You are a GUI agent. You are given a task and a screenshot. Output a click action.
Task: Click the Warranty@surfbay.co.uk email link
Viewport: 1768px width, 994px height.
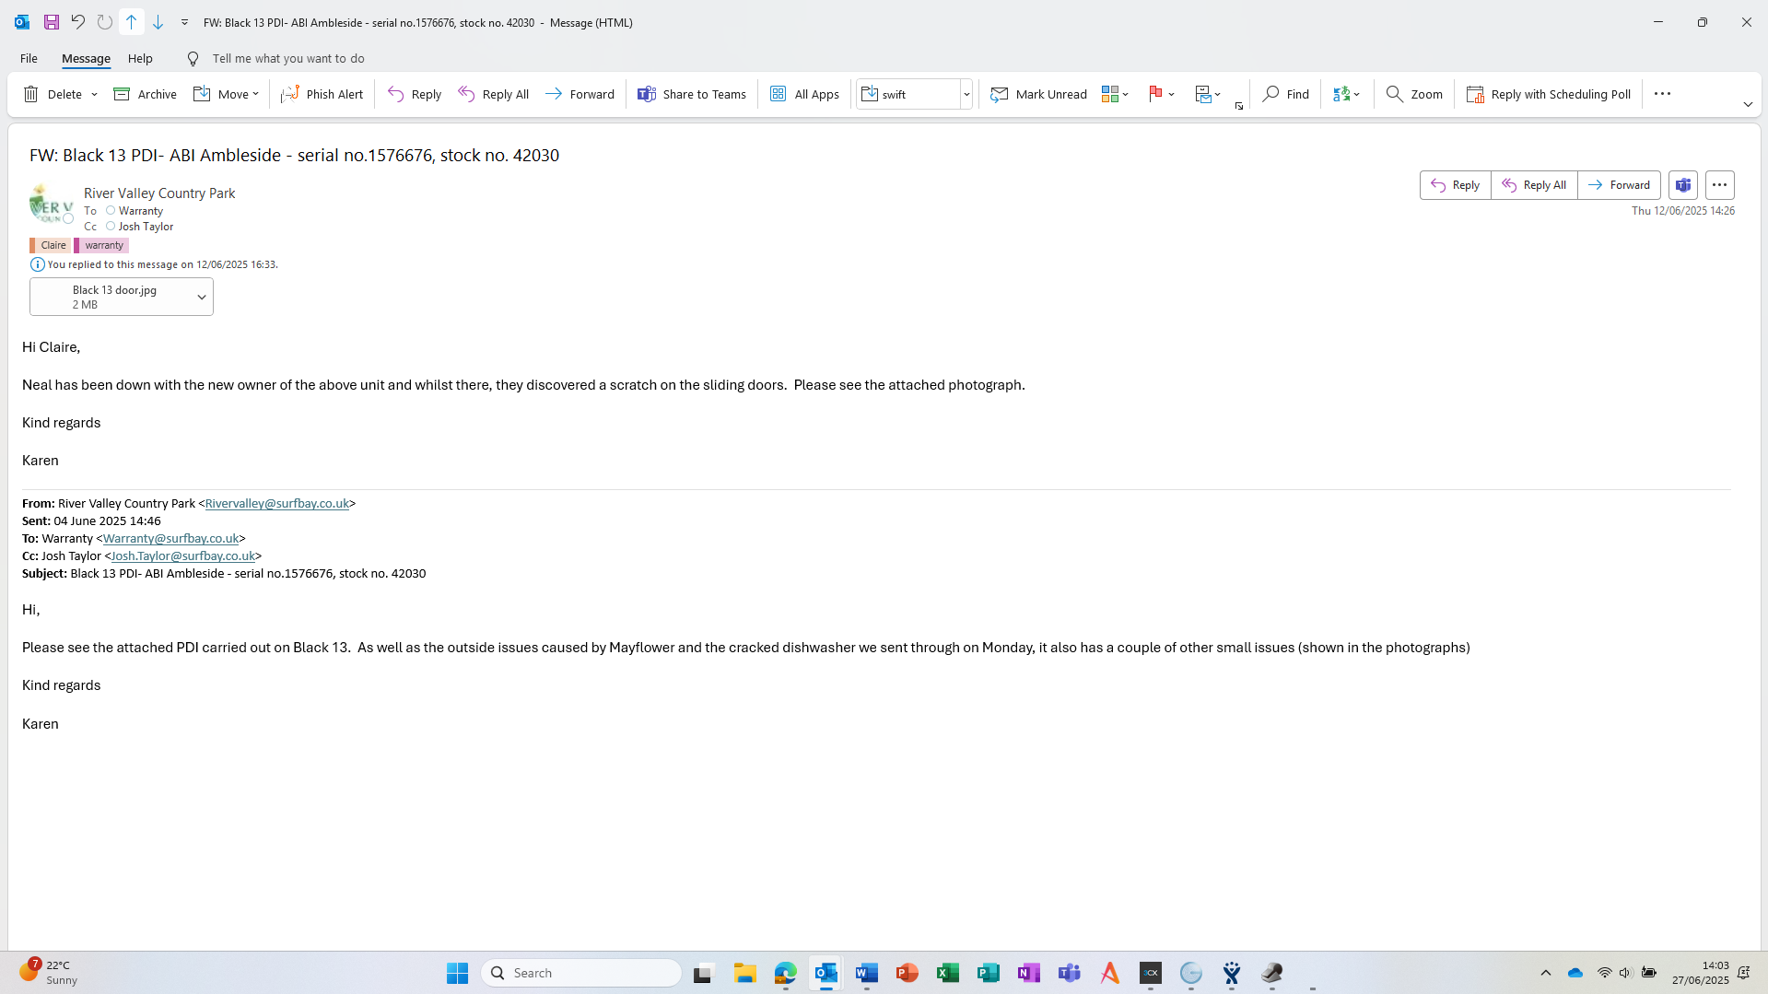(170, 539)
